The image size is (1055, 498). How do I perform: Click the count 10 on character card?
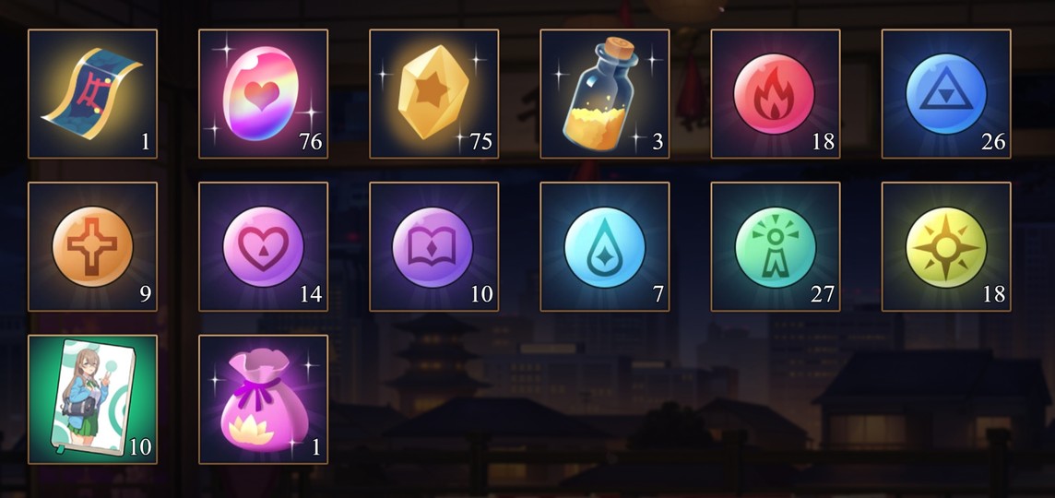point(140,447)
